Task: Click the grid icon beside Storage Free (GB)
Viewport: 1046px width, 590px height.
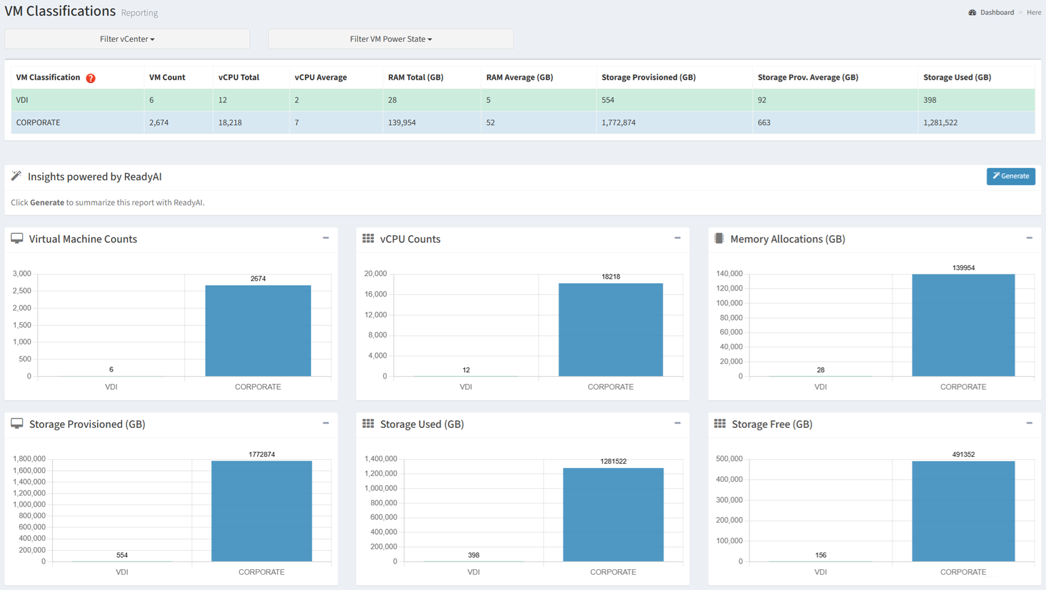Action: pyautogui.click(x=720, y=424)
